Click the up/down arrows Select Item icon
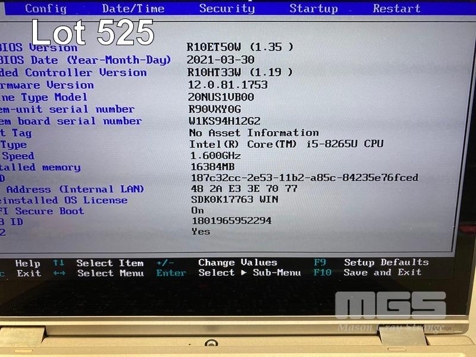 (58, 262)
